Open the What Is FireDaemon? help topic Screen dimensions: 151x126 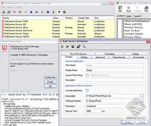(137, 21)
